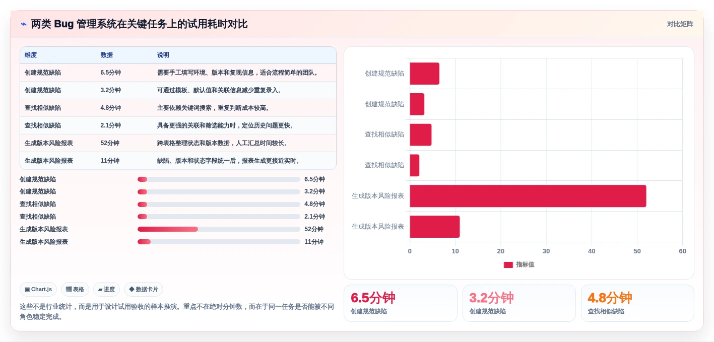Click the footnote paragraph starting 这些不是行业统计
The width and height of the screenshot is (714, 342).
click(177, 312)
